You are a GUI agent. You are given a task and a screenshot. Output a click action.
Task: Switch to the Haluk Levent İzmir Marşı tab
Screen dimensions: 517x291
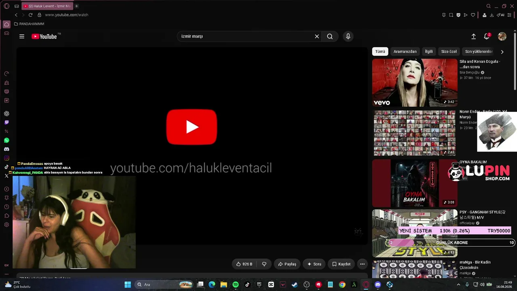click(x=47, y=6)
